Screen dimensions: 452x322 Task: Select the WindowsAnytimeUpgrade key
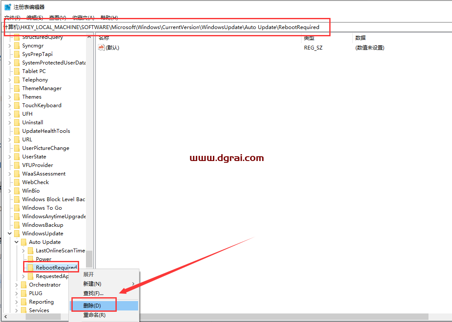(54, 217)
